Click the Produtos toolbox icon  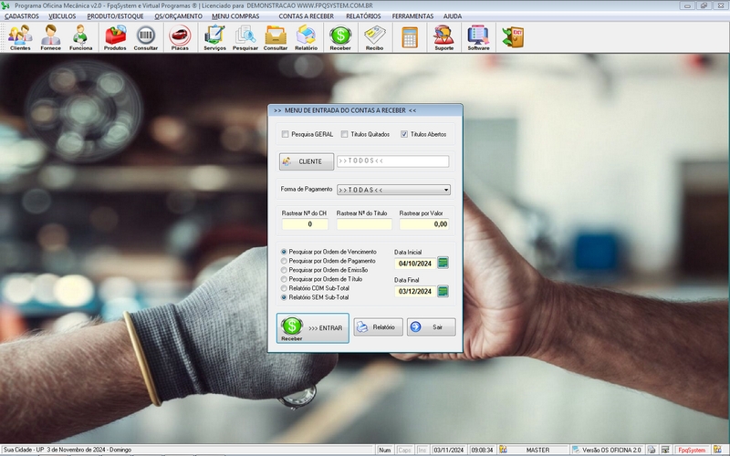116,36
